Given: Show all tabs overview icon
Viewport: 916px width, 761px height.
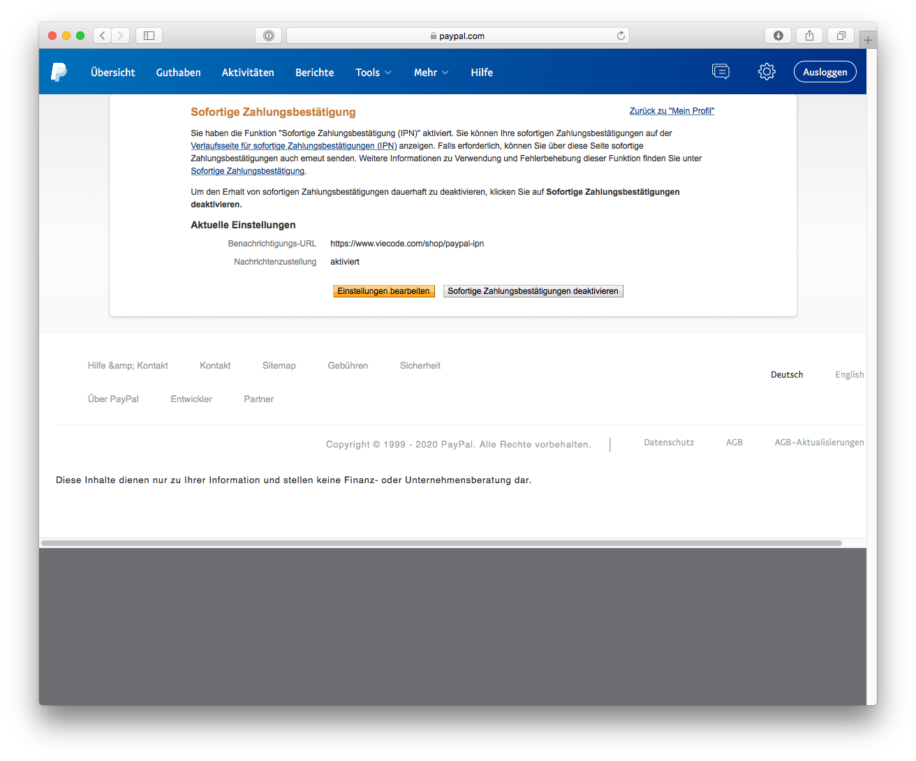Looking at the screenshot, I should coord(841,36).
